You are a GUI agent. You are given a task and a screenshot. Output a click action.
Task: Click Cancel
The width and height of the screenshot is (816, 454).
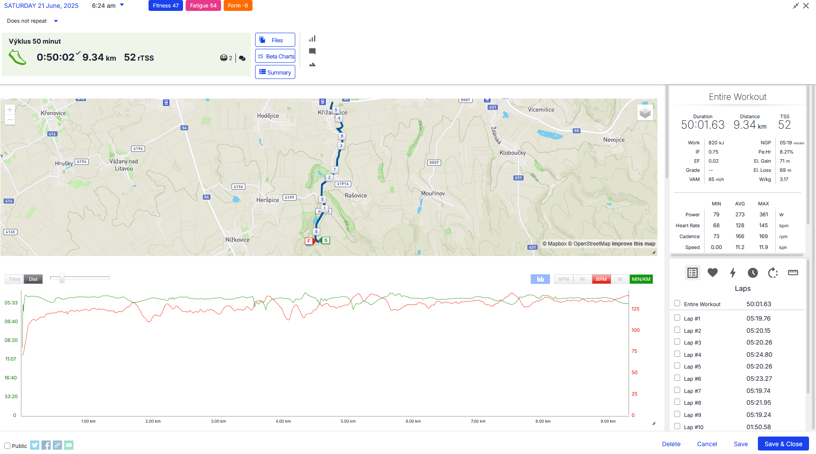click(x=707, y=444)
